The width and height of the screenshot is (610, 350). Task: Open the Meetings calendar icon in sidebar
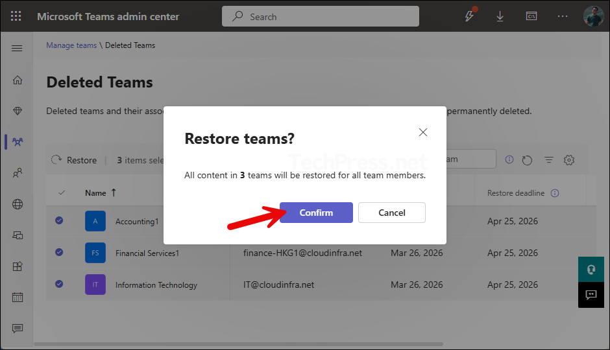(x=17, y=297)
